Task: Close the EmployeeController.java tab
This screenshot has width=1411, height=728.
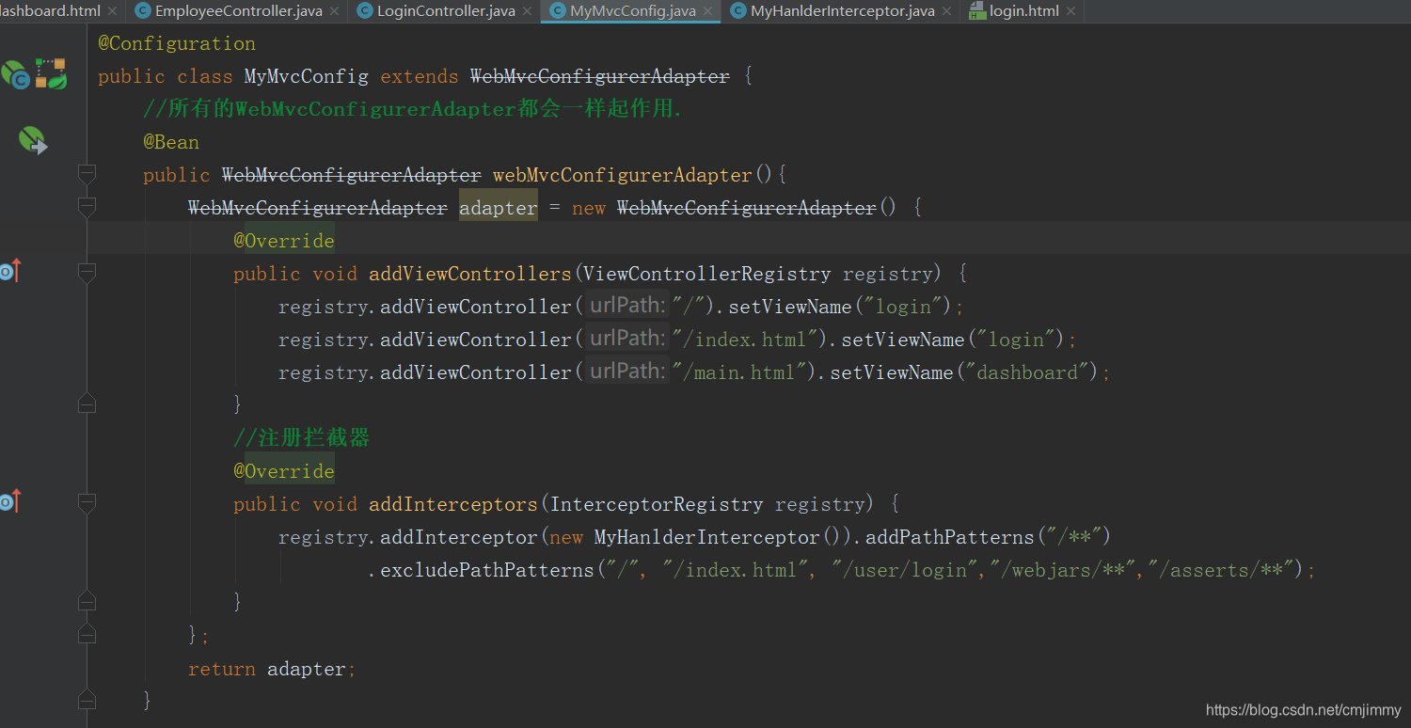Action: click(335, 12)
